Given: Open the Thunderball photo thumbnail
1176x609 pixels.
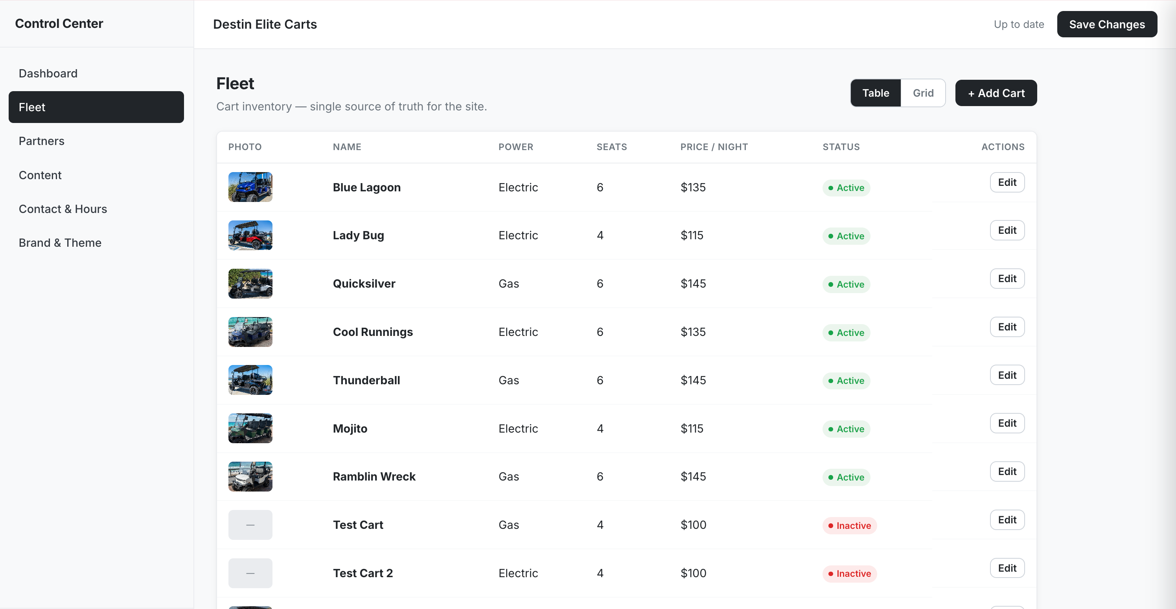Looking at the screenshot, I should tap(250, 380).
